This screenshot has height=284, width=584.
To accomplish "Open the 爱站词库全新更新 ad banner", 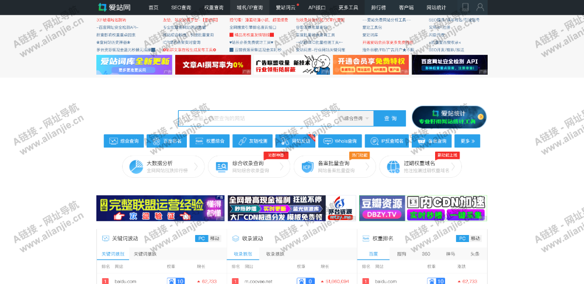I will coord(134,65).
